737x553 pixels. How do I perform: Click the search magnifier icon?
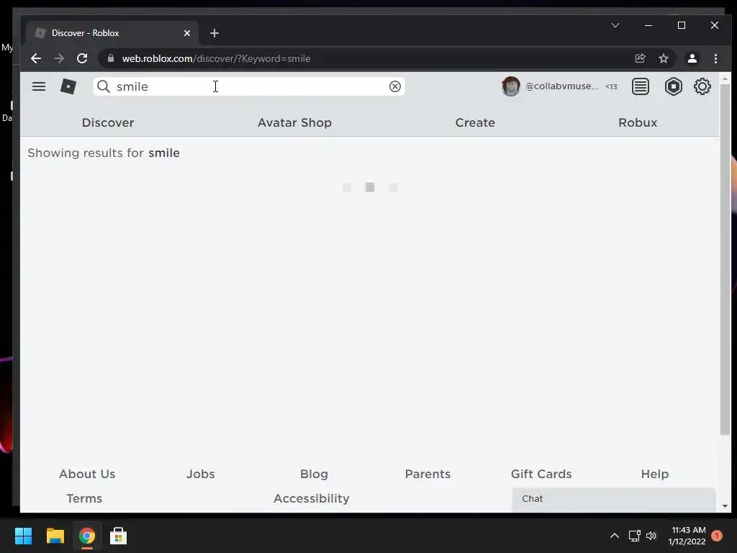click(104, 86)
